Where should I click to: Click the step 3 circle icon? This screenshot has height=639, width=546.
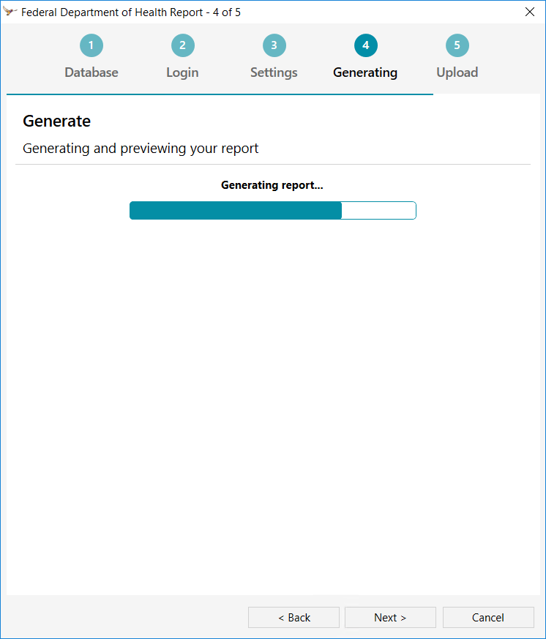(x=274, y=45)
